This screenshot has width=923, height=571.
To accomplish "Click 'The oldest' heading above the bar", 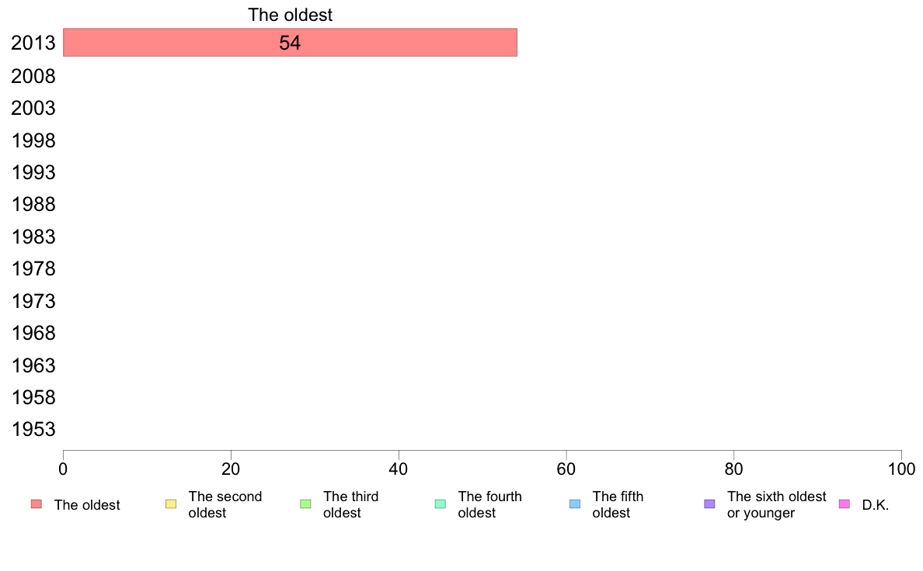I will click(291, 15).
